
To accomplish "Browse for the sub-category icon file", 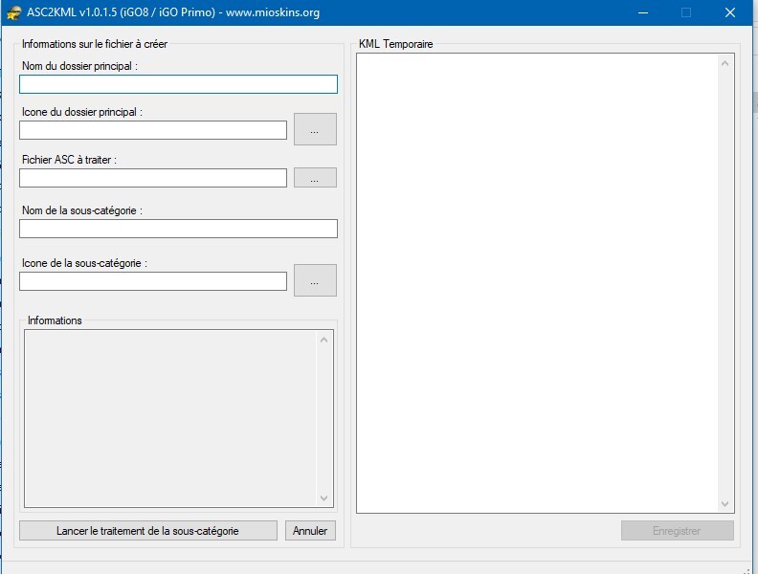I will (315, 280).
